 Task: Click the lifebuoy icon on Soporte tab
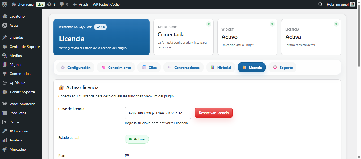click(x=275, y=68)
